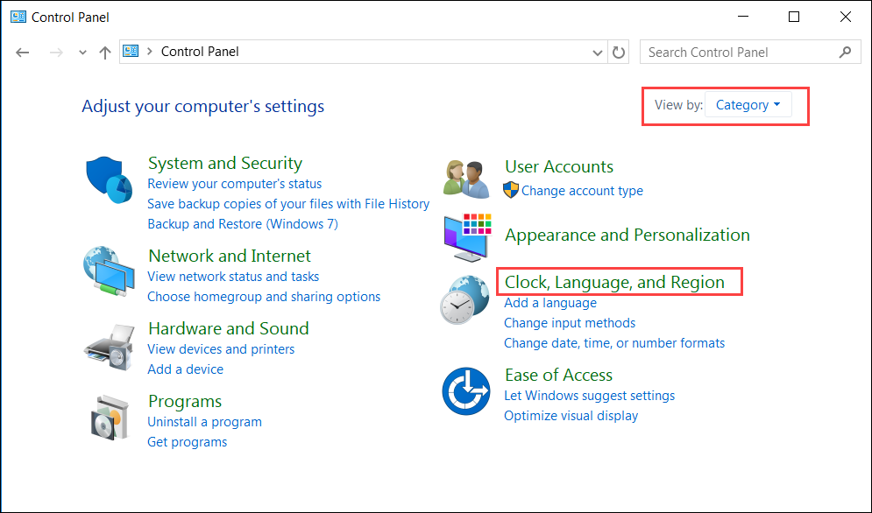Click the Ease of Access icon
Image resolution: width=872 pixels, height=513 pixels.
tap(464, 391)
